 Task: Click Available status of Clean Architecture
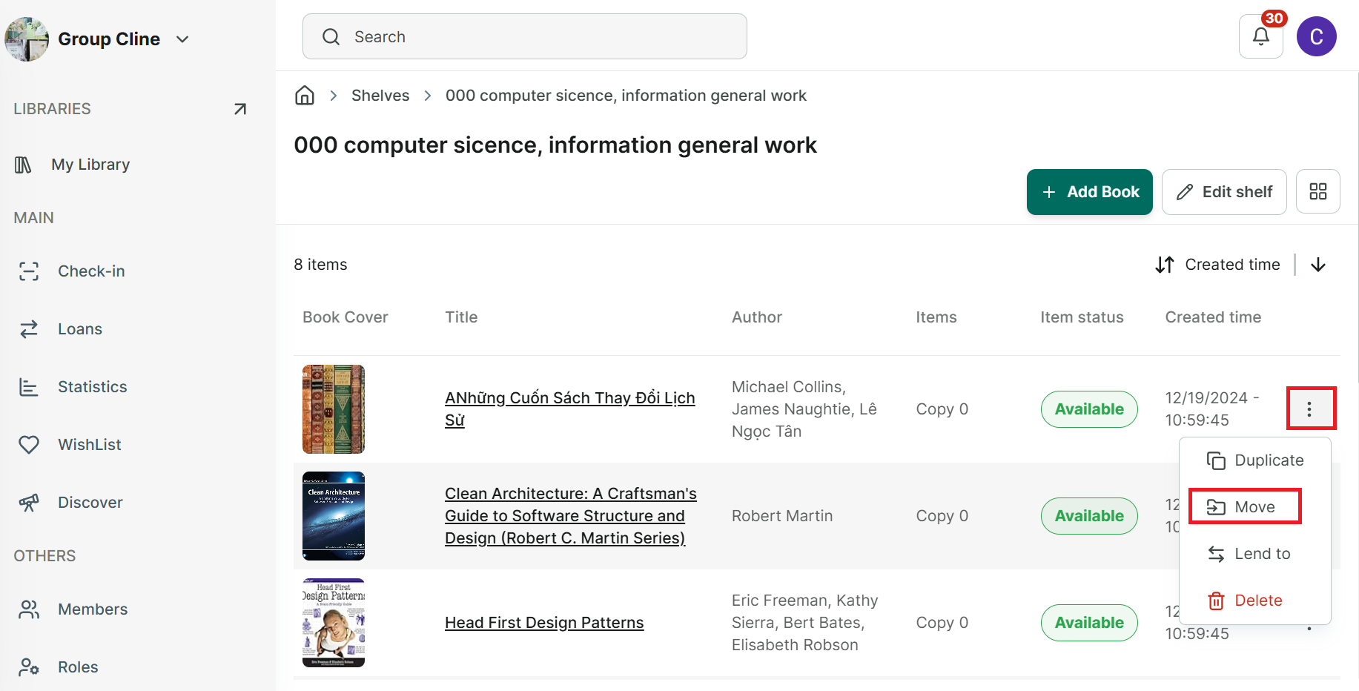pyautogui.click(x=1089, y=516)
